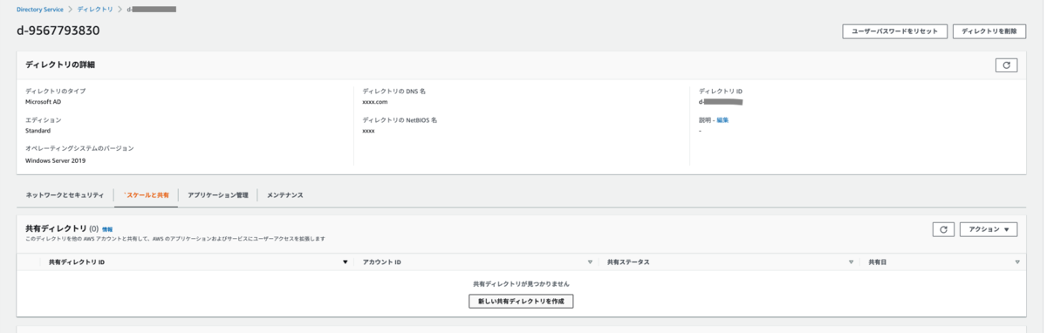This screenshot has width=1047, height=333.
Task: Refresh the directory details panel
Action: pos(1006,65)
